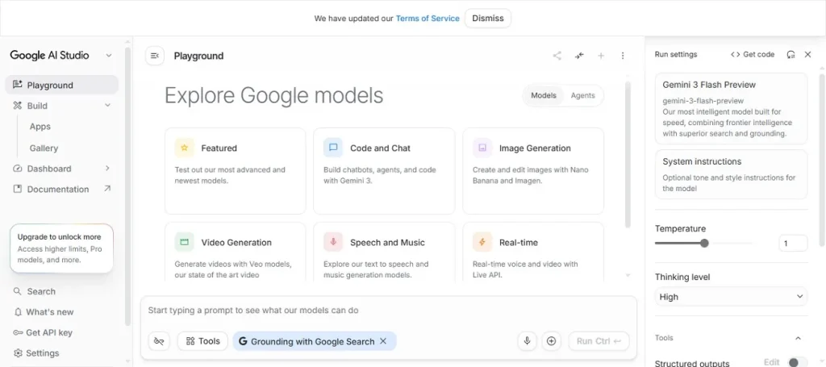The height and width of the screenshot is (367, 826).
Task: Click the Real-time lightning icon
Action: pos(482,242)
